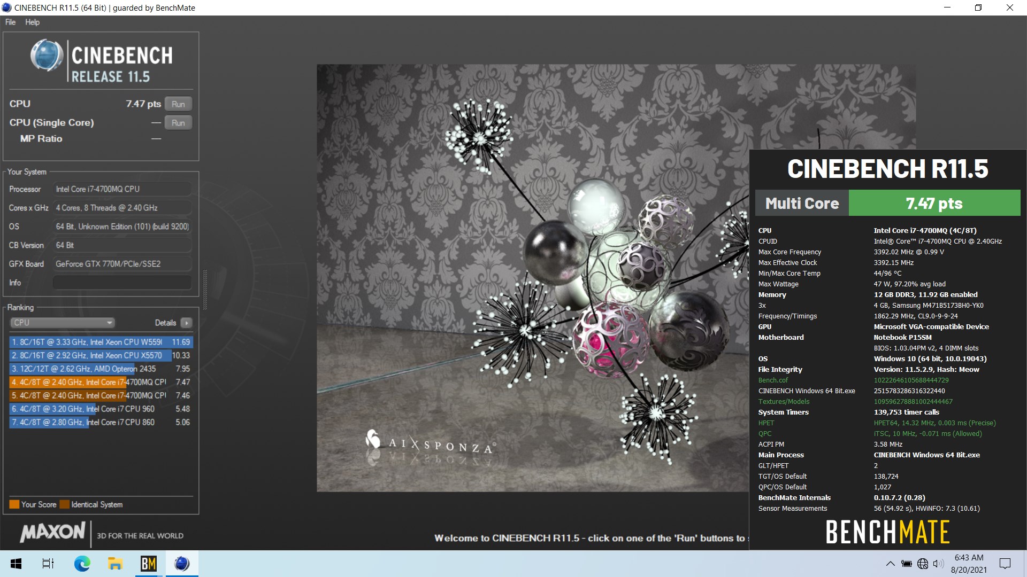Screen dimensions: 1027x577
Task: Click the Bench.cof file integrity entry
Action: tap(773, 380)
